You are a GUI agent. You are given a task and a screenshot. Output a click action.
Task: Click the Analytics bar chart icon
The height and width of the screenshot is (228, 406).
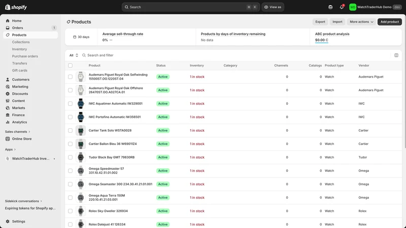8,122
